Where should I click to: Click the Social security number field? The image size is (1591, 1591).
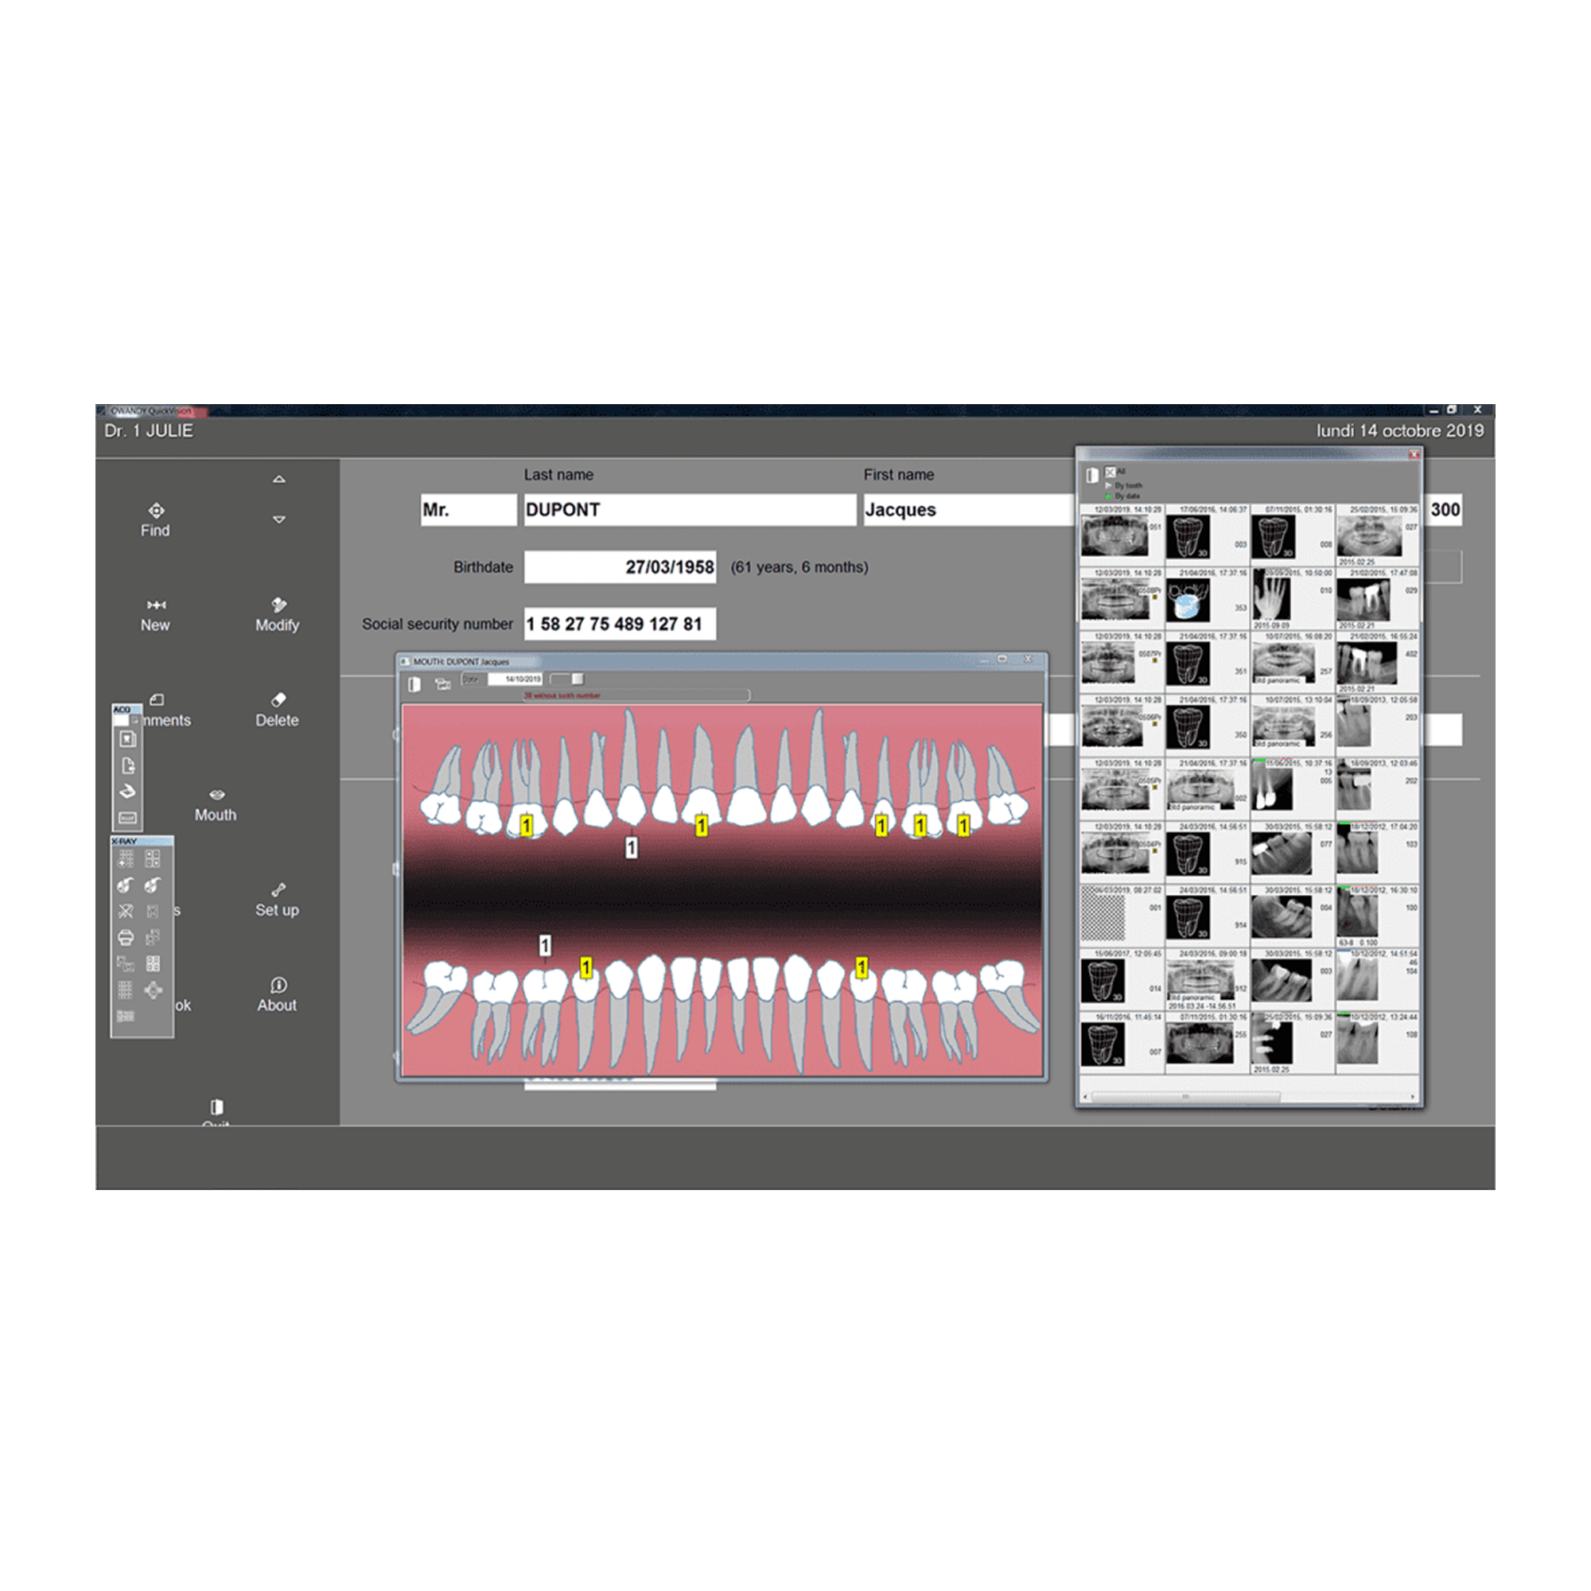coord(620,624)
